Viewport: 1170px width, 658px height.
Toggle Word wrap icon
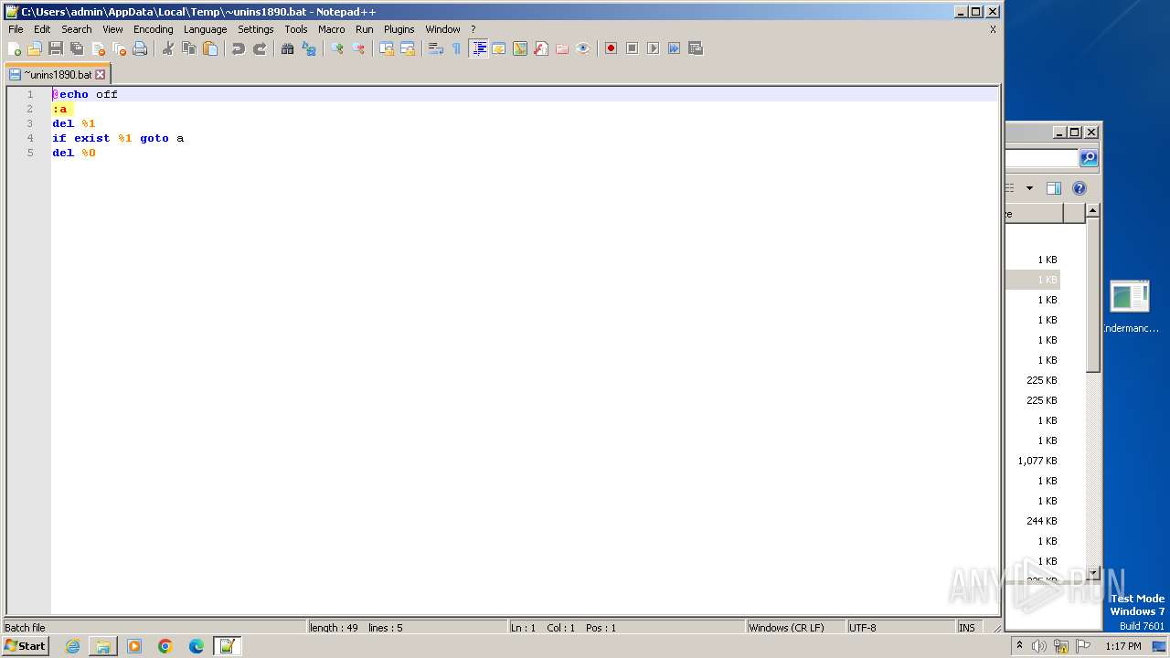click(436, 48)
